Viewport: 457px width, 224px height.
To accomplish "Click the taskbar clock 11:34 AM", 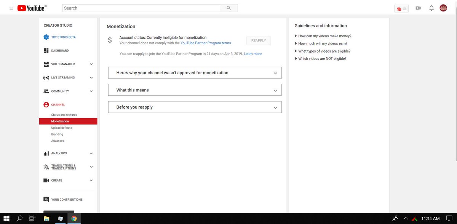I will (430, 219).
